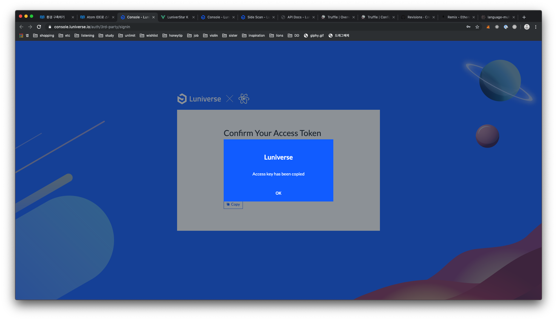Switch to the second Console - Luniverse tab
Screen dimensions: 557x320
pos(218,17)
